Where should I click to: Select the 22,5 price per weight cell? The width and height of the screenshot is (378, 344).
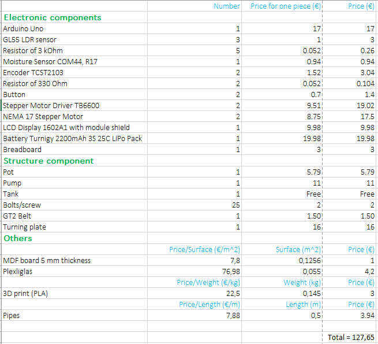194,293
